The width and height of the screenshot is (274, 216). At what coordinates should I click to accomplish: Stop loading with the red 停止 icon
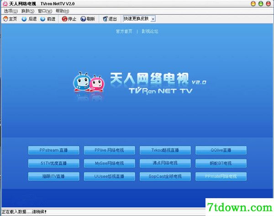pyautogui.click(x=64, y=19)
